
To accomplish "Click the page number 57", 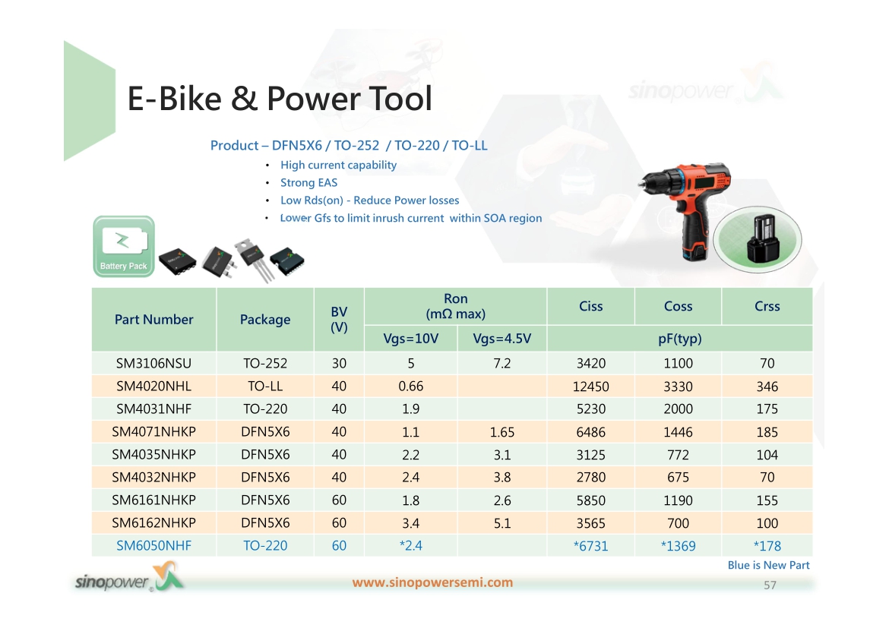I will (x=770, y=585).
